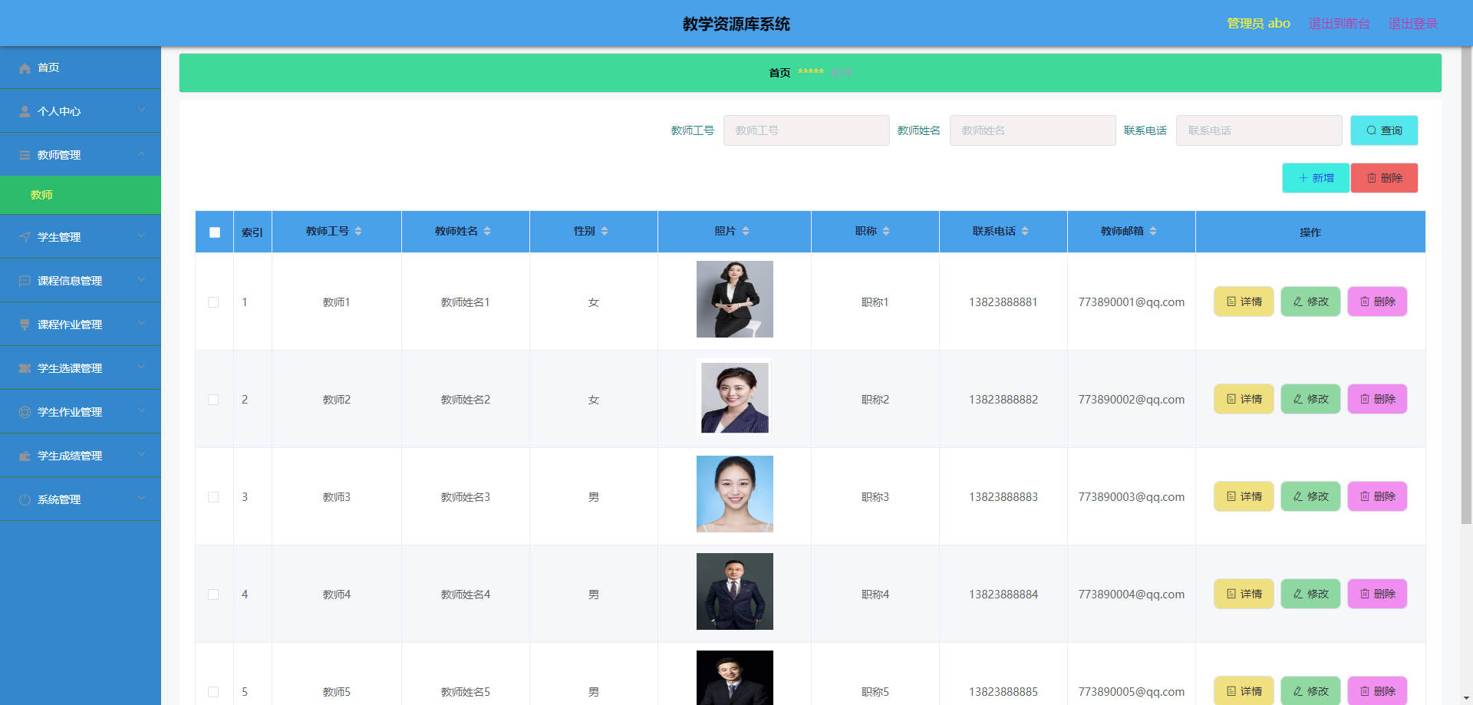This screenshot has width=1473, height=705.
Task: Click the 查询 search button
Action: coord(1384,130)
